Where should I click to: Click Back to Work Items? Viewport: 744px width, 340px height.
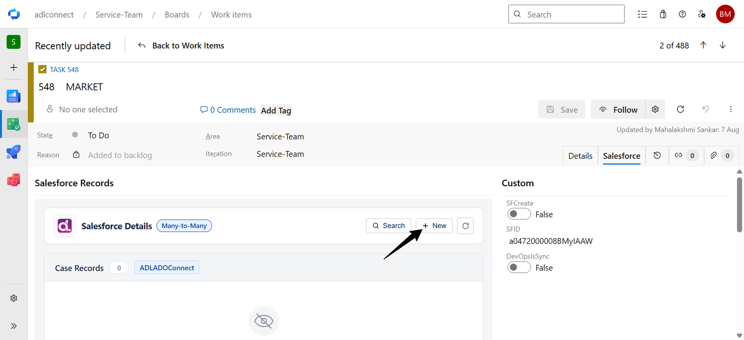181,46
